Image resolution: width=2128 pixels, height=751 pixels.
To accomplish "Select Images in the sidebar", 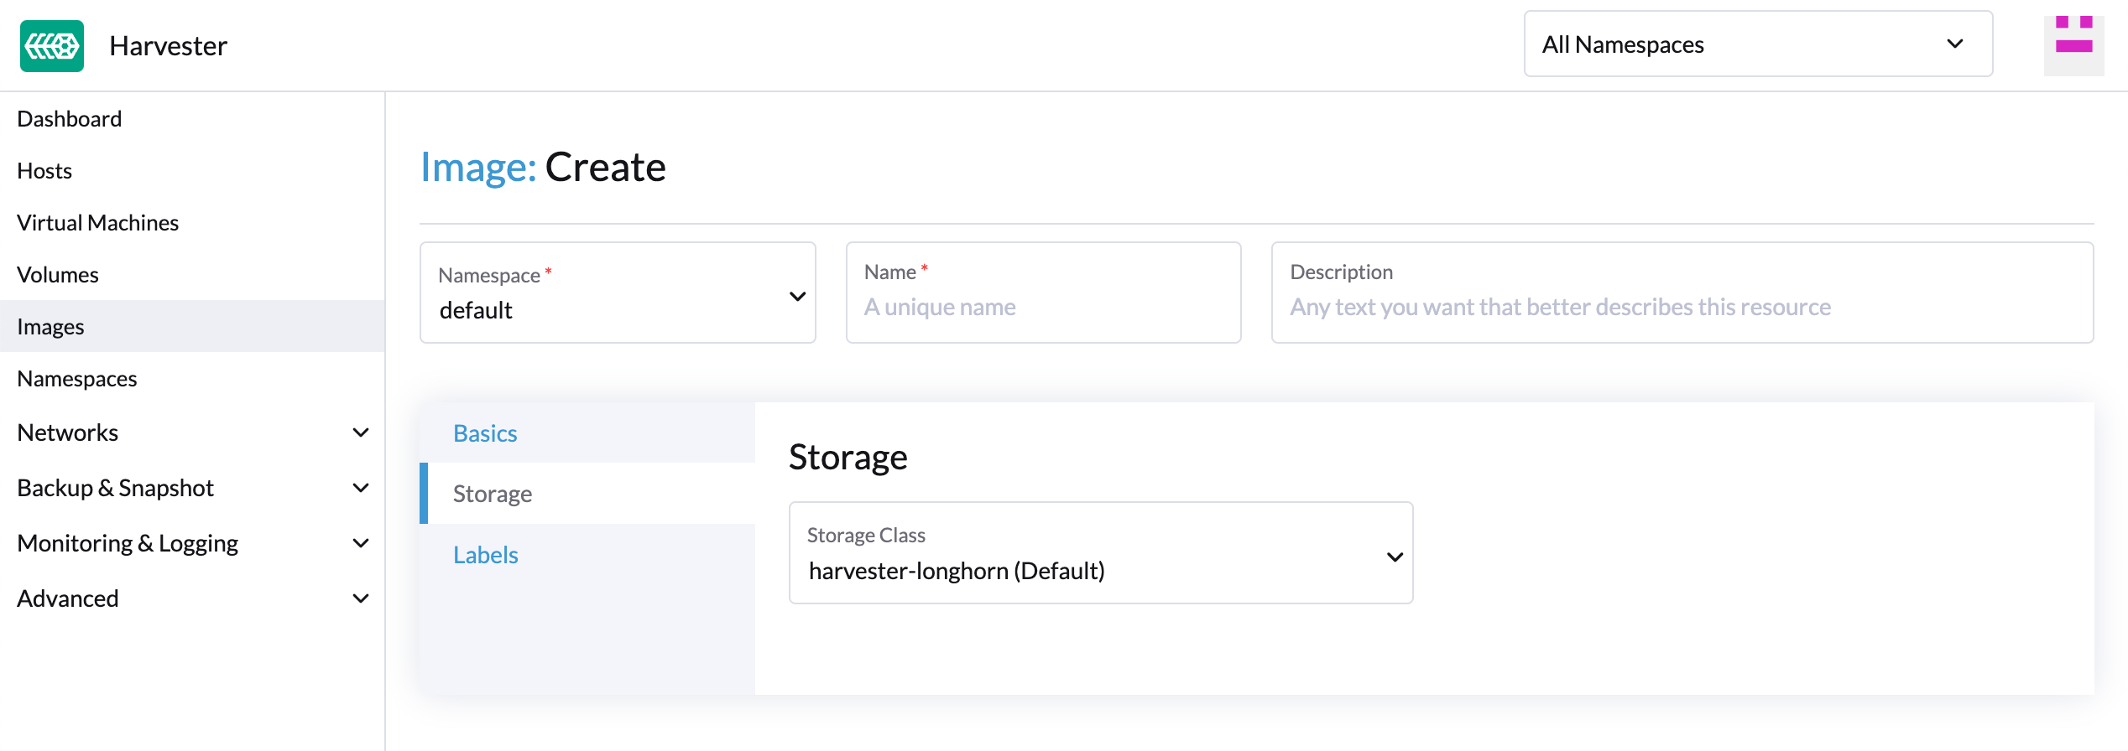I will [50, 327].
